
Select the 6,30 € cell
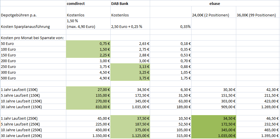pyautogui.click(x=171, y=90)
